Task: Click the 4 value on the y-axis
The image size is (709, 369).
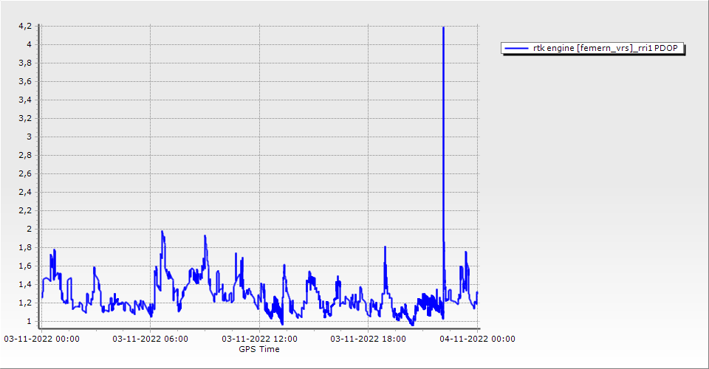Action: (29, 44)
